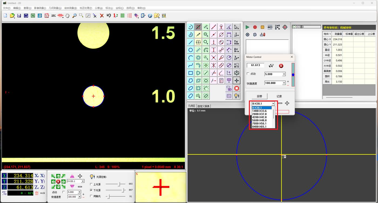Toggle abs/inc coordinate mode
378x203 pixels.
[37, 193]
